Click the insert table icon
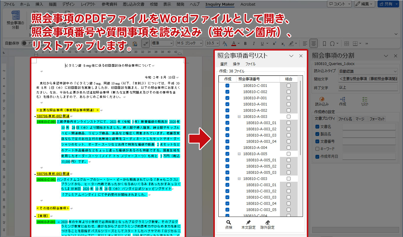403x237 pixels. [347, 43]
